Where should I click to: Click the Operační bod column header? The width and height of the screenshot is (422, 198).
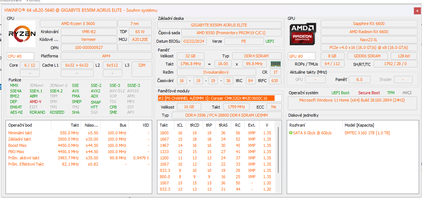(x=28, y=125)
